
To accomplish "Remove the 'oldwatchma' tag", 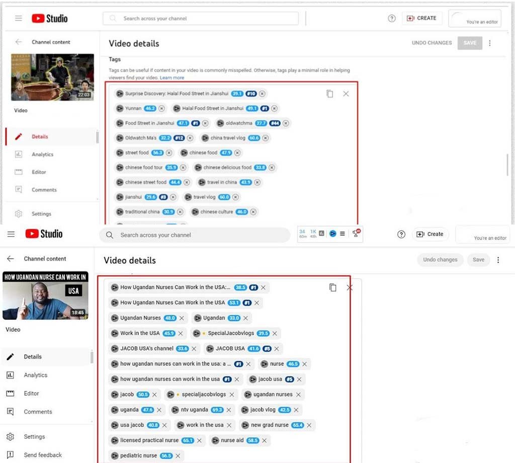I will click(x=286, y=123).
